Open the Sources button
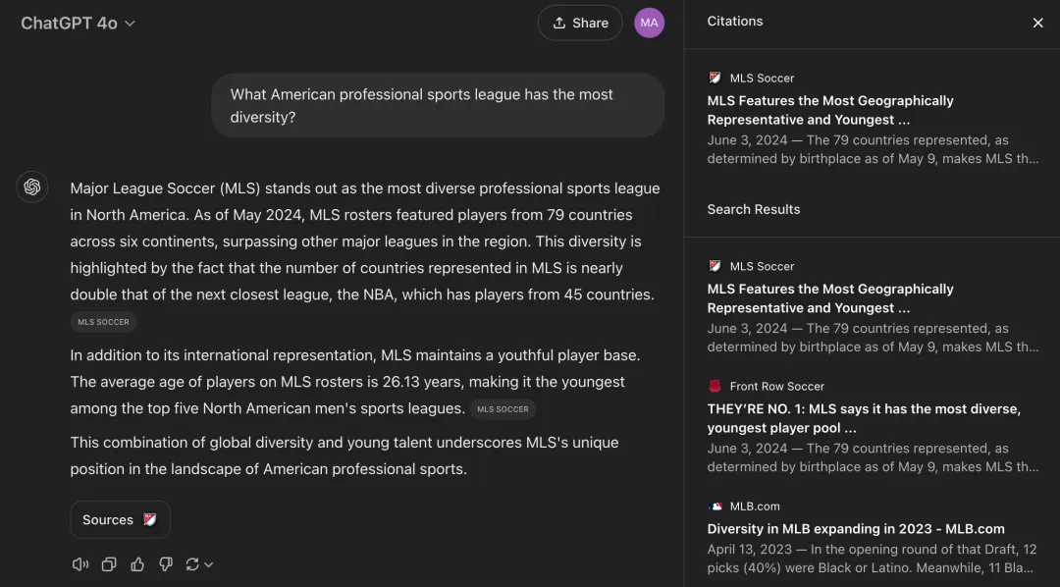1060x587 pixels. tap(121, 519)
